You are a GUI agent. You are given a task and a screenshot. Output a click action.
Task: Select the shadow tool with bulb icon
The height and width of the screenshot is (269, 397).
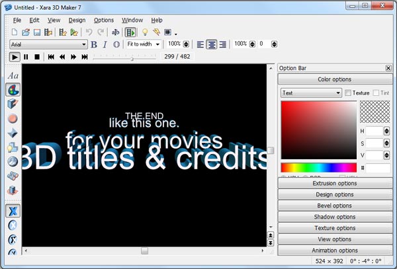tap(13, 147)
